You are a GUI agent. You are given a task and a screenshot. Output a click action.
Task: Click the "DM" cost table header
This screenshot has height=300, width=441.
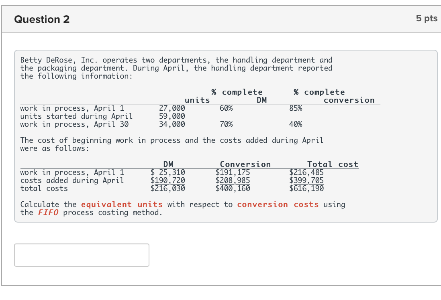[168, 164]
